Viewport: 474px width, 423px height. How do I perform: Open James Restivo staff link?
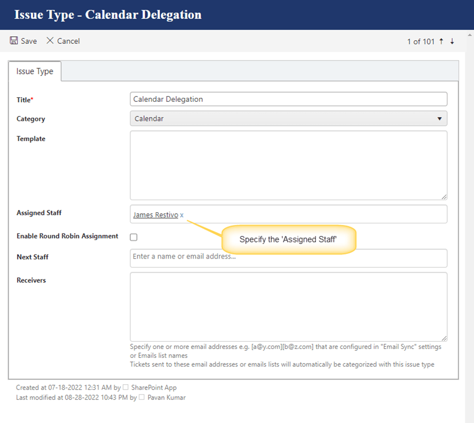tap(155, 215)
